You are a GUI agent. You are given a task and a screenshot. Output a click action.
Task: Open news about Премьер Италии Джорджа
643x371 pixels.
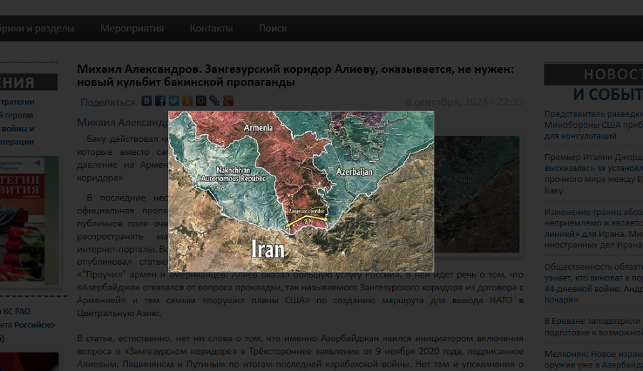click(x=594, y=173)
